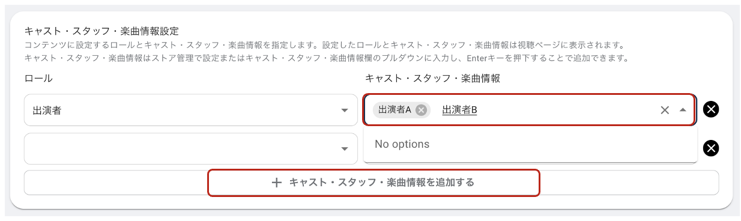The image size is (741, 221).
Task: Click the description line mentioning 視聴ページ
Action: pos(325,46)
